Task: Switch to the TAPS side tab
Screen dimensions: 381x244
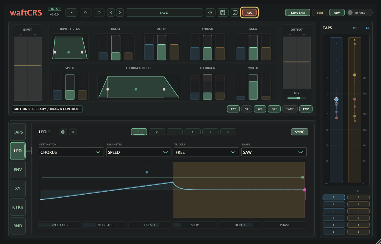Action: tap(18, 132)
